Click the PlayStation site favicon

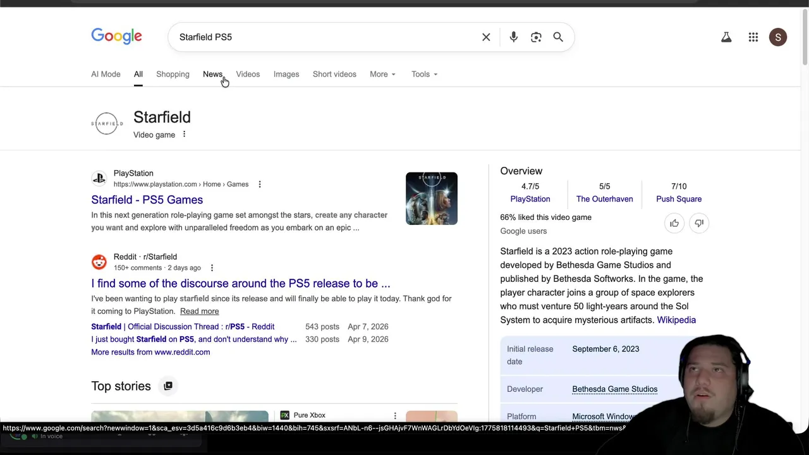(x=99, y=178)
